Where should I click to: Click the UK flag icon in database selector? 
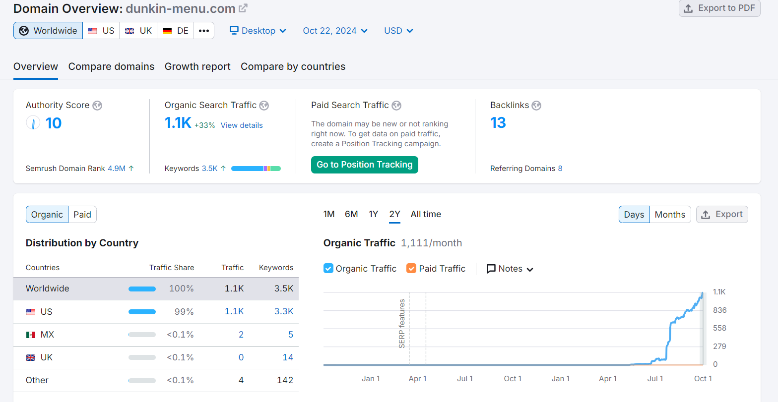[130, 31]
